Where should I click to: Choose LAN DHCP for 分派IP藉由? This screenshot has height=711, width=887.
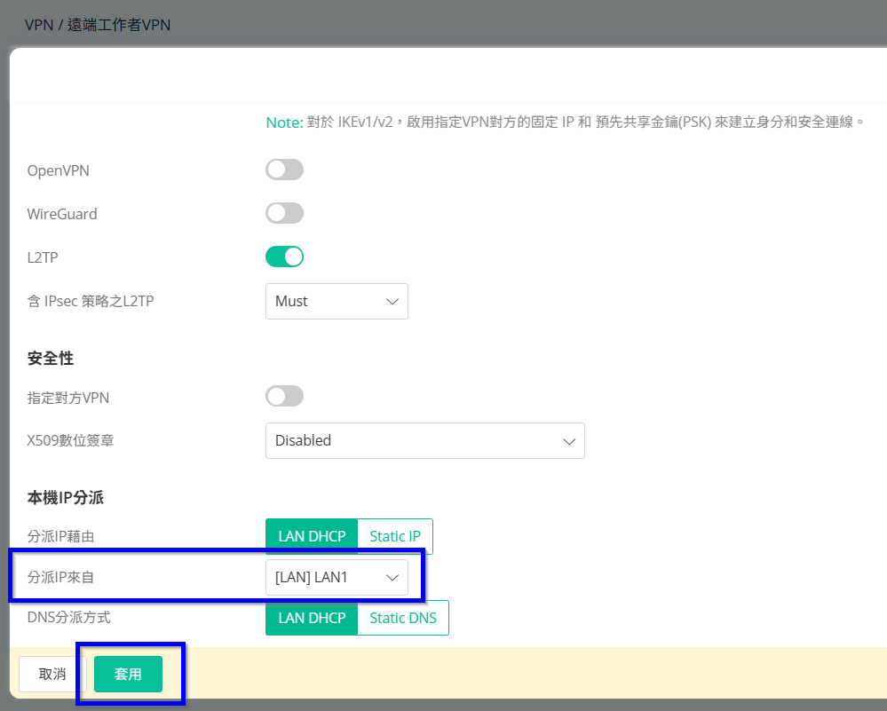(312, 537)
